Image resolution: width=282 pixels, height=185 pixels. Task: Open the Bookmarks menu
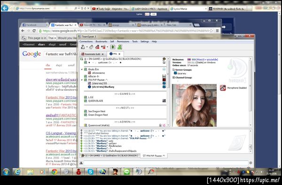pyautogui.click(x=101, y=41)
